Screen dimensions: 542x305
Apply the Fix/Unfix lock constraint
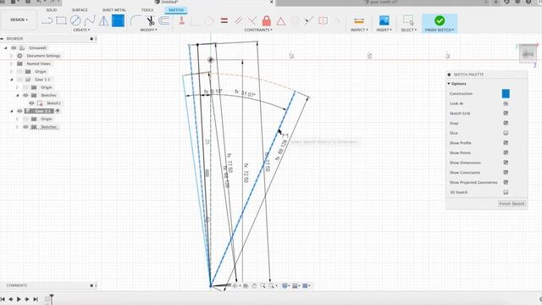click(x=267, y=20)
